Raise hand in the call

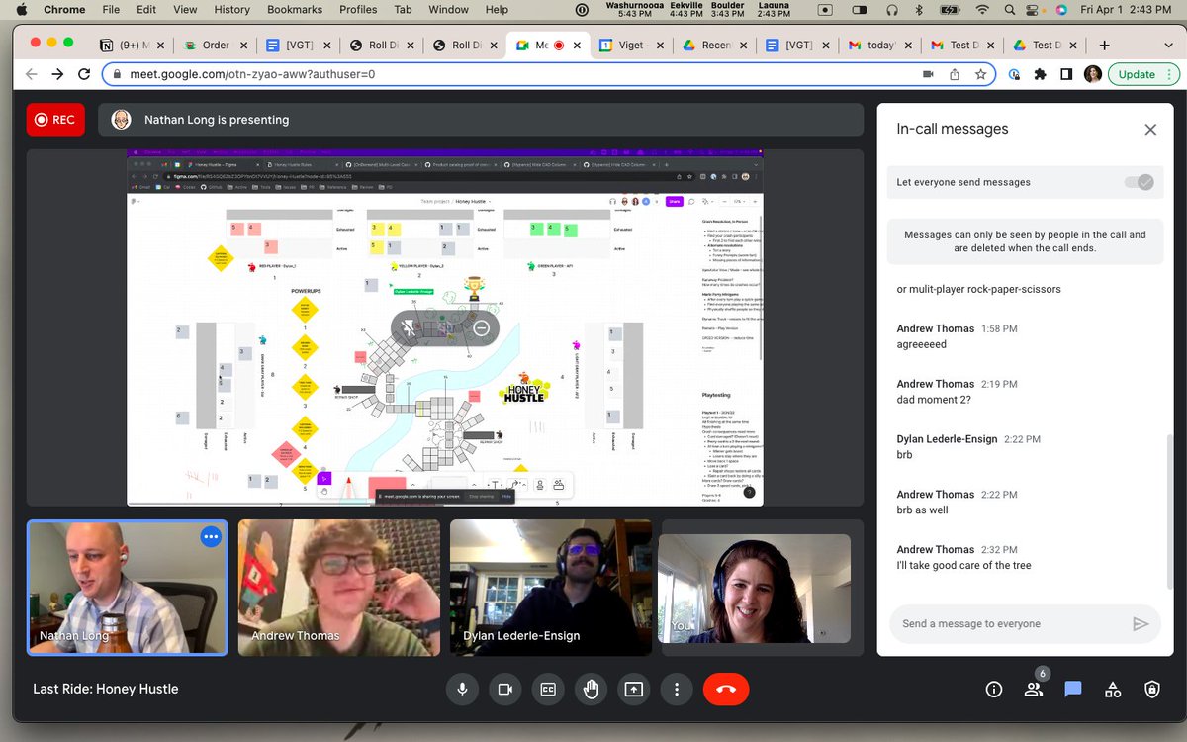tap(591, 689)
